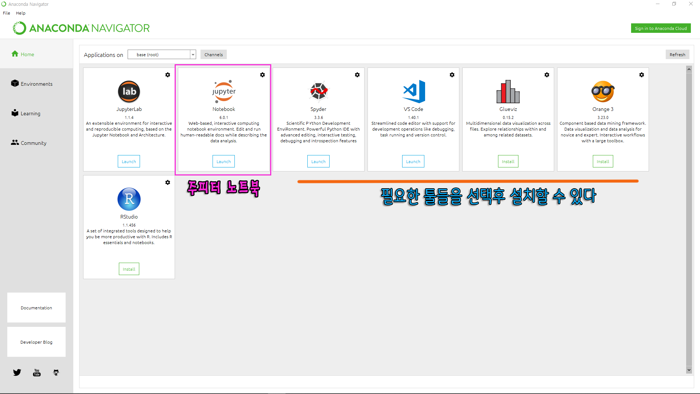Open Glueviz tile gear menu

(x=547, y=75)
